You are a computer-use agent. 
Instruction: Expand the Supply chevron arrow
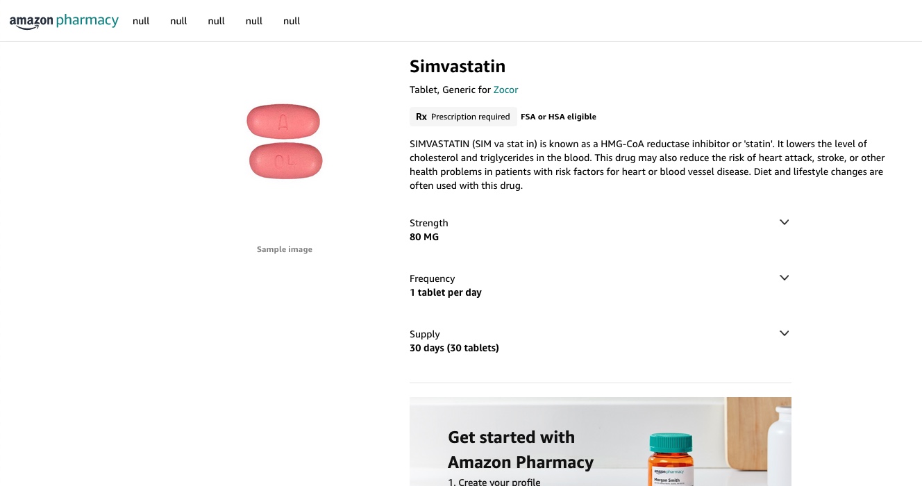point(784,333)
